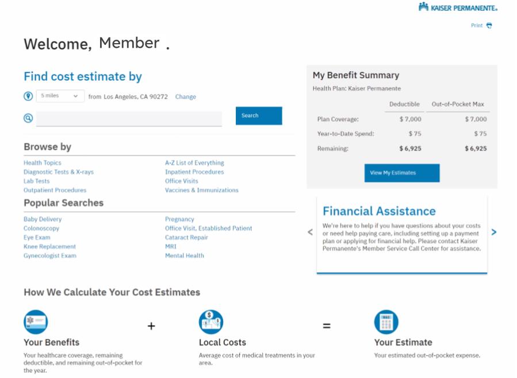Choose Knee Replacement popular search
Screen dimensions: 517x378
point(50,247)
